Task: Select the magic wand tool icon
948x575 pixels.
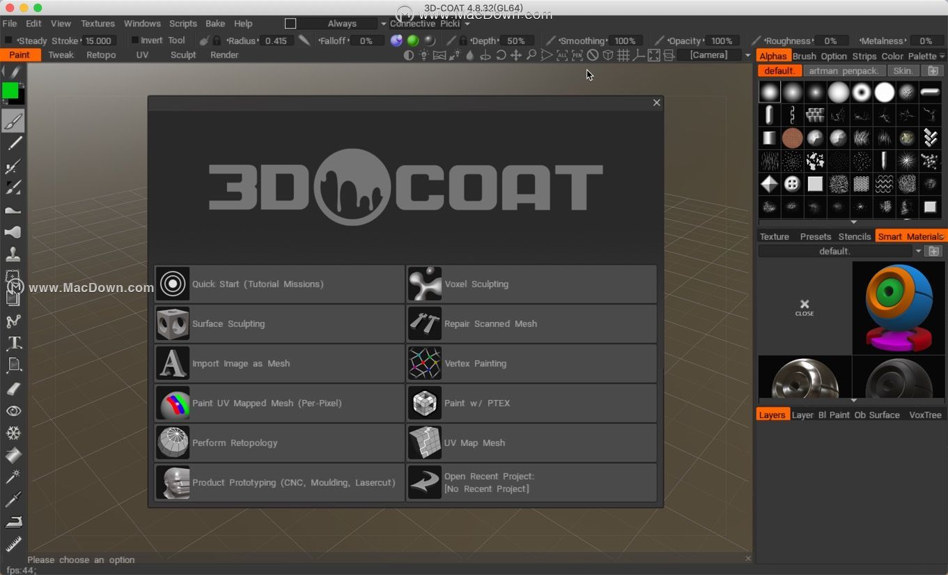Action: tap(13, 477)
